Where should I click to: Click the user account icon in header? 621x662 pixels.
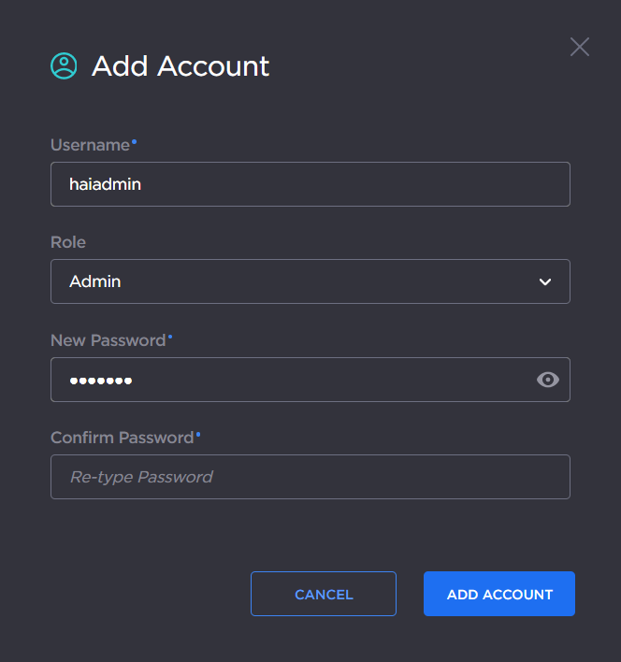coord(64,65)
